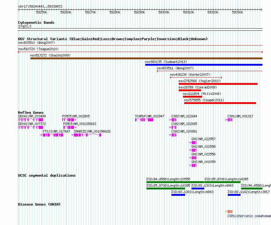This screenshot has width=271, height=225.
Task: Select the GH2|NM_022558 gene glyph
Action: (x=193, y=150)
